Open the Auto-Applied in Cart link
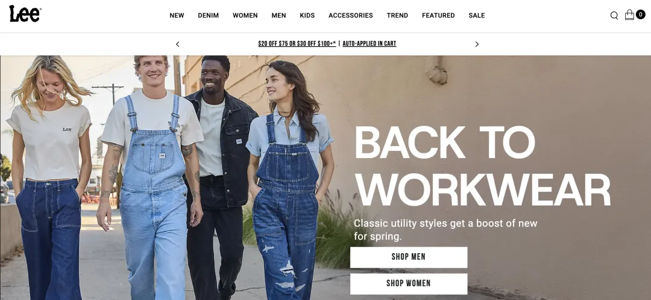The width and height of the screenshot is (651, 300). click(x=369, y=43)
